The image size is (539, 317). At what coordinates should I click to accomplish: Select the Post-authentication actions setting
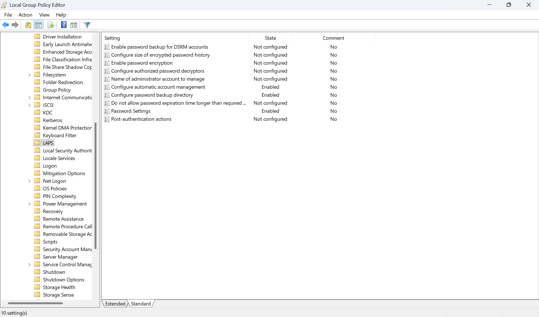coord(141,119)
